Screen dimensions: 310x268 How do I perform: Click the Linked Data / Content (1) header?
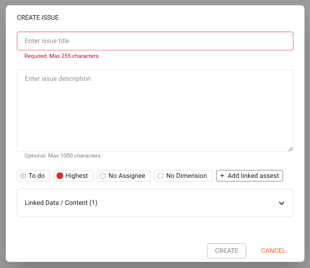click(61, 203)
